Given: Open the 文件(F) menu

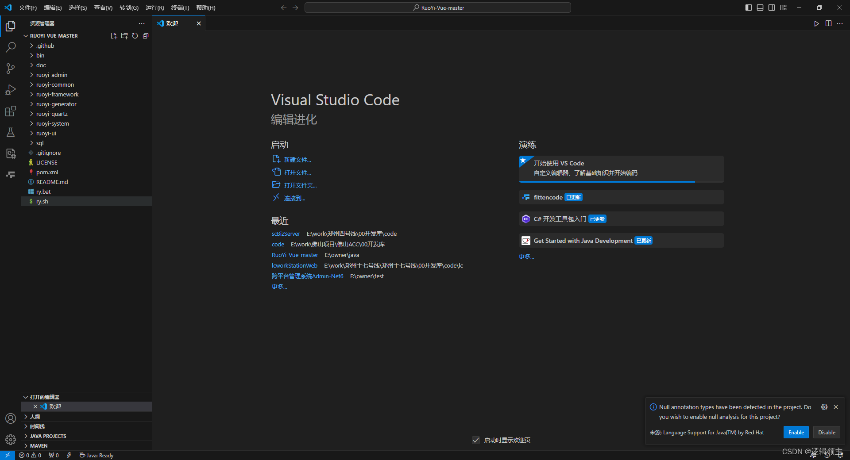Looking at the screenshot, I should click(28, 8).
